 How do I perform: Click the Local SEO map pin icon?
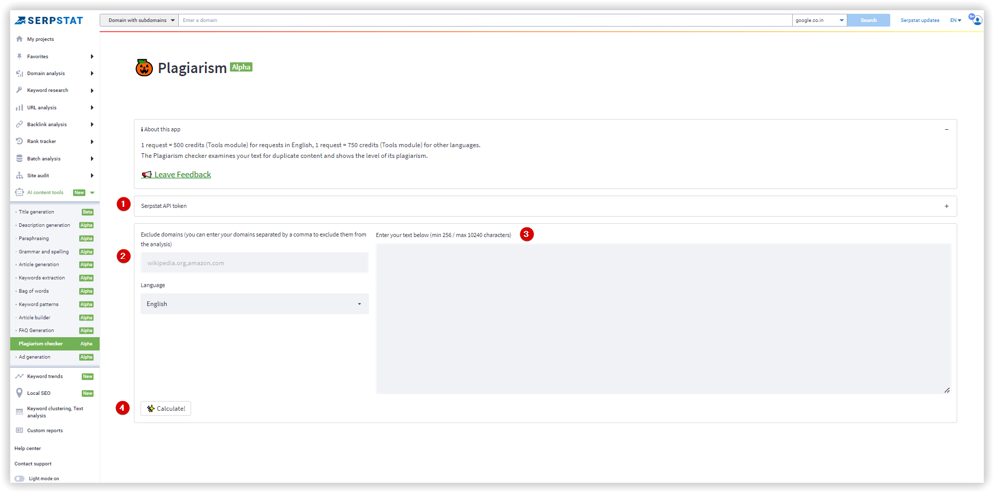[19, 393]
